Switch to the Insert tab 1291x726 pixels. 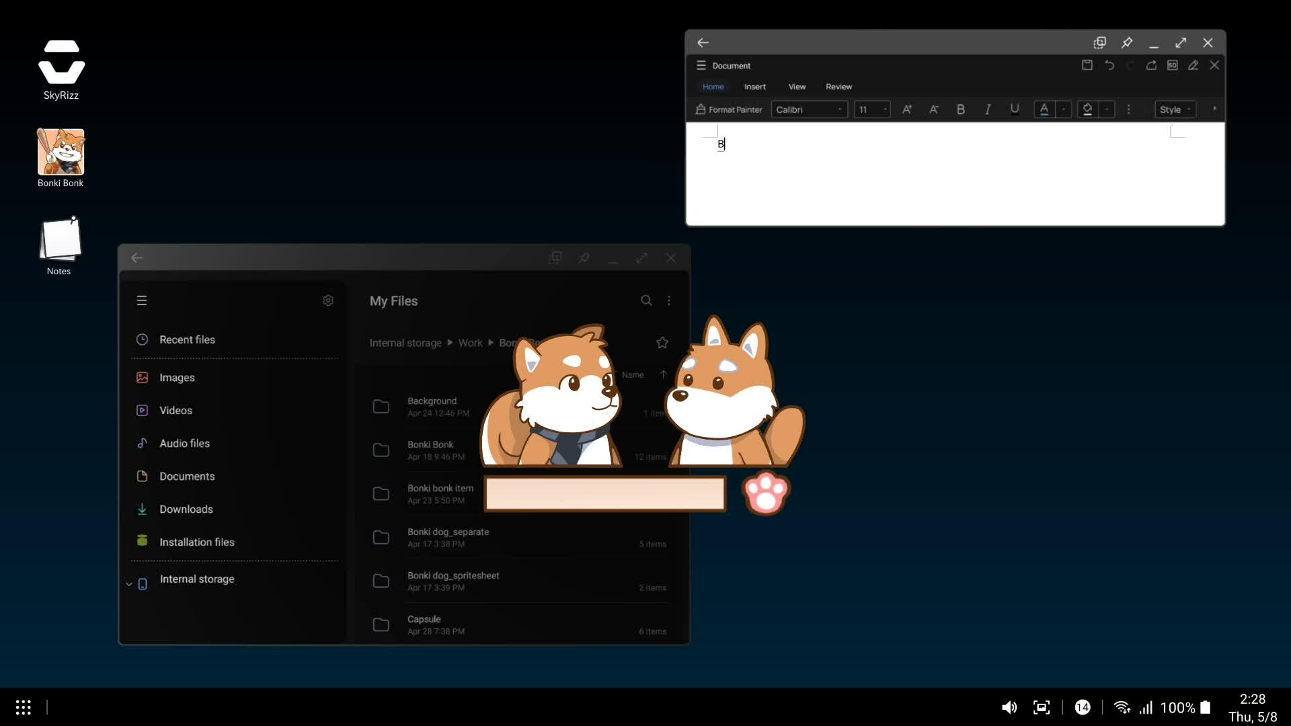tap(754, 87)
